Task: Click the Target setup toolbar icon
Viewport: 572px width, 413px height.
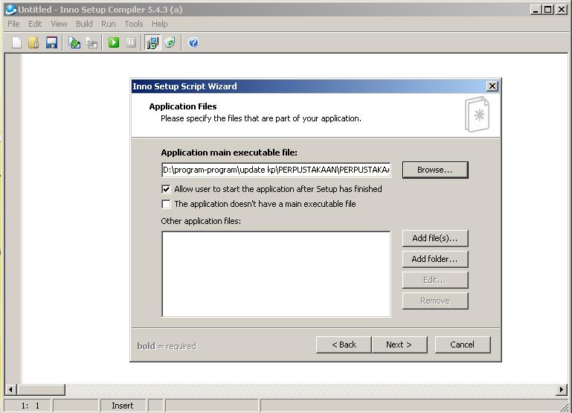Action: point(152,42)
